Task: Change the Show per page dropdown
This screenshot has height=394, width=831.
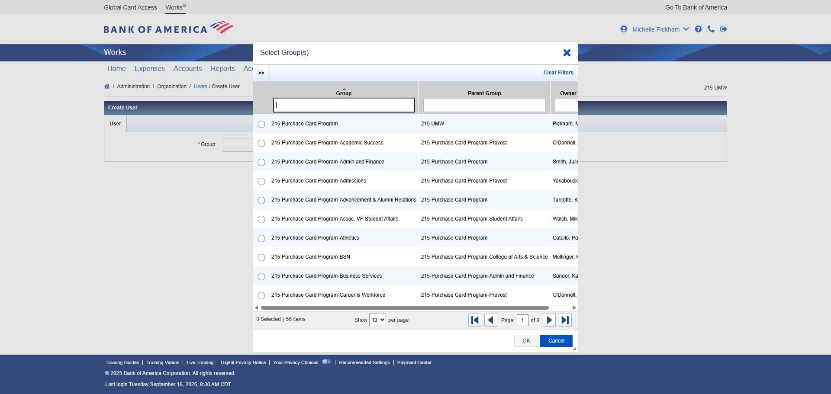Action: (x=377, y=320)
